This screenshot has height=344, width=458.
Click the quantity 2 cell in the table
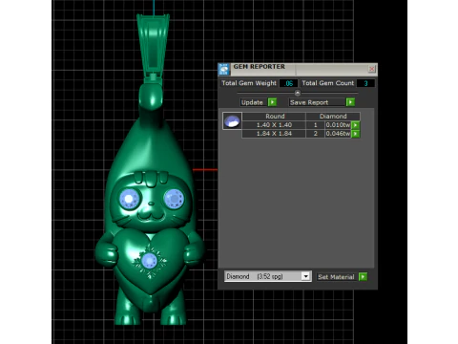click(316, 134)
